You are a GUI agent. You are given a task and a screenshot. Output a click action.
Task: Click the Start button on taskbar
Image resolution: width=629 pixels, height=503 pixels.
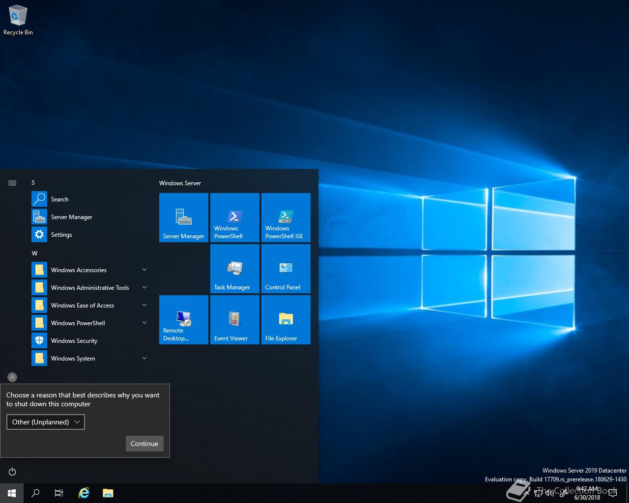click(x=12, y=493)
